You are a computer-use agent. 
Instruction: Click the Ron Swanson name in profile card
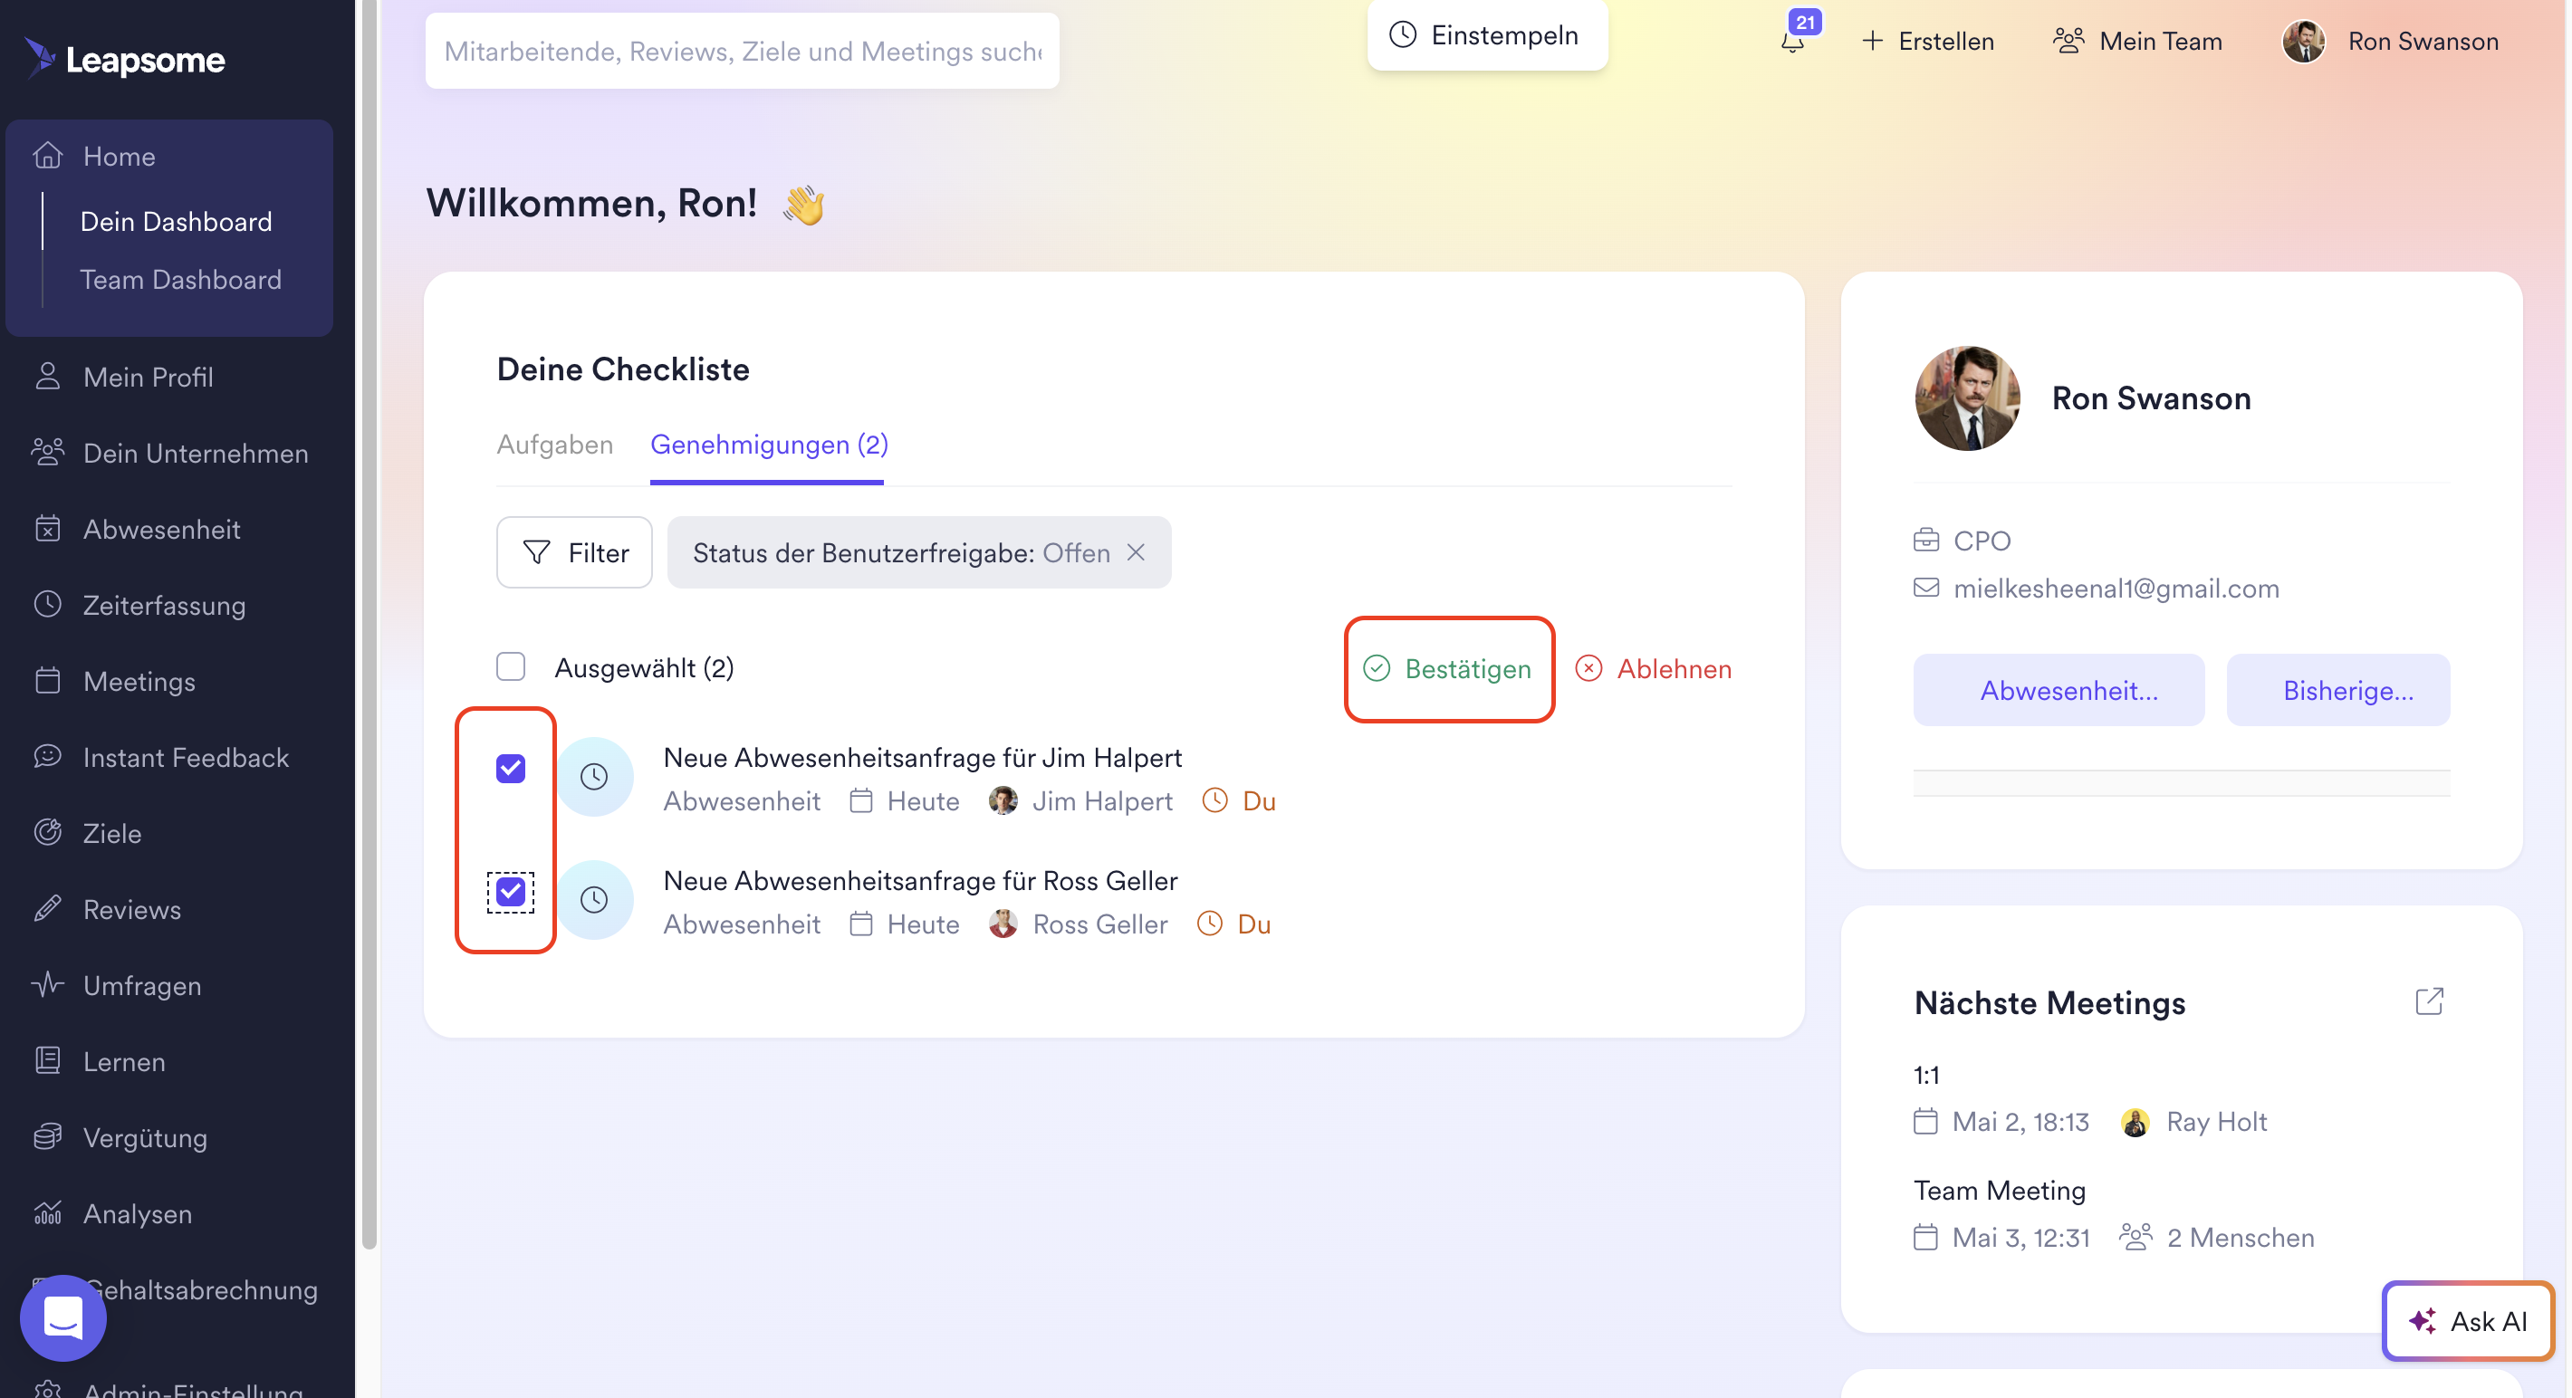(2152, 397)
